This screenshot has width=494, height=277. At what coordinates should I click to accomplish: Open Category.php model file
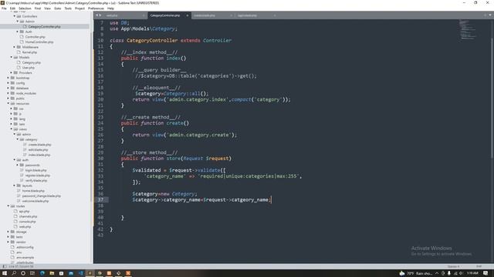(31, 62)
